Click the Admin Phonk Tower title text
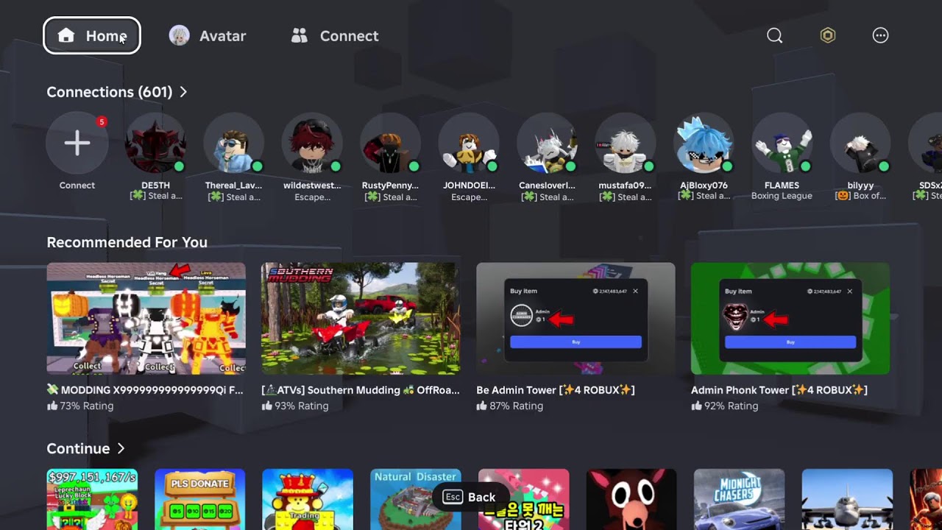 tap(779, 390)
